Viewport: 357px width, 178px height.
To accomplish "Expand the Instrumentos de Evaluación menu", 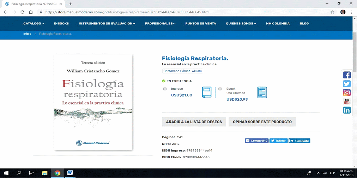I will 107,24.
